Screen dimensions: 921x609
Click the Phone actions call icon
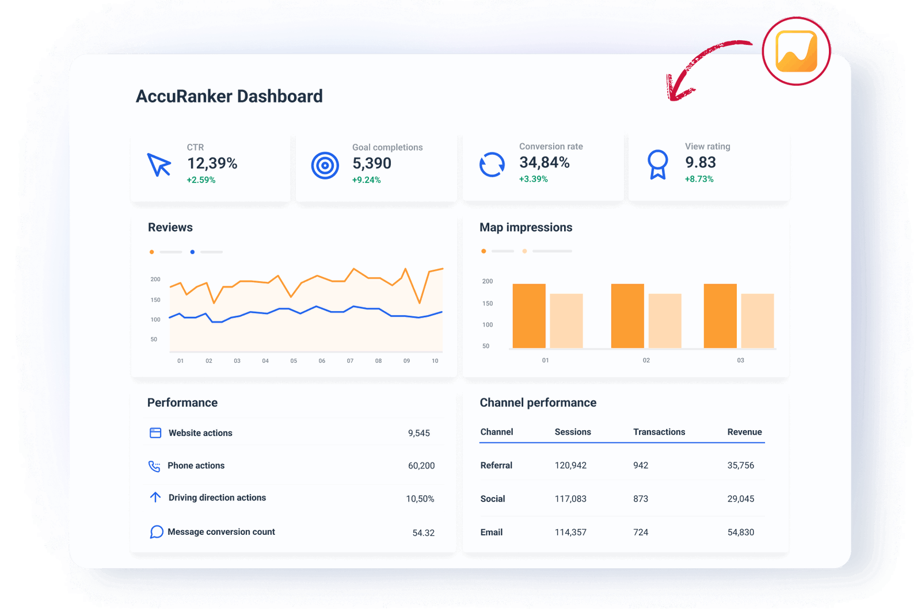tap(155, 466)
